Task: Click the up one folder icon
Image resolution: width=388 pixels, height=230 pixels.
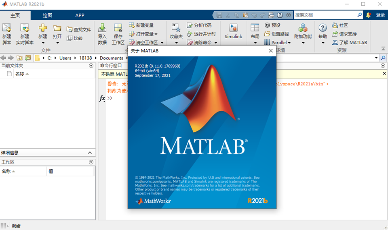Action: 19,58
